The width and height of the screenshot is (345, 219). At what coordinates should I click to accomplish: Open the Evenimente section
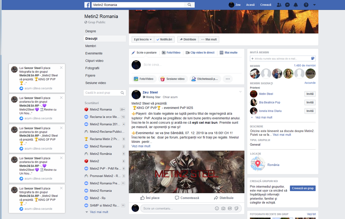point(94,53)
